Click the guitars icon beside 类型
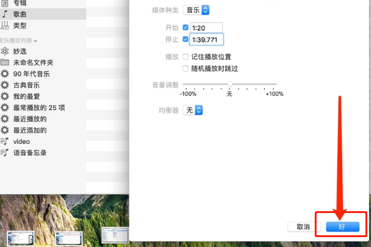The width and height of the screenshot is (371, 247). point(5,25)
